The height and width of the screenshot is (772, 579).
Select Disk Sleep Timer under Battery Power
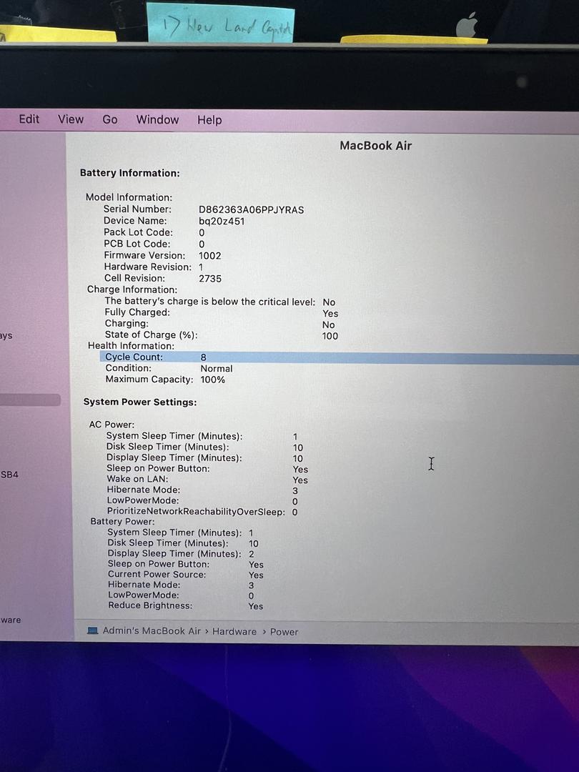[168, 543]
